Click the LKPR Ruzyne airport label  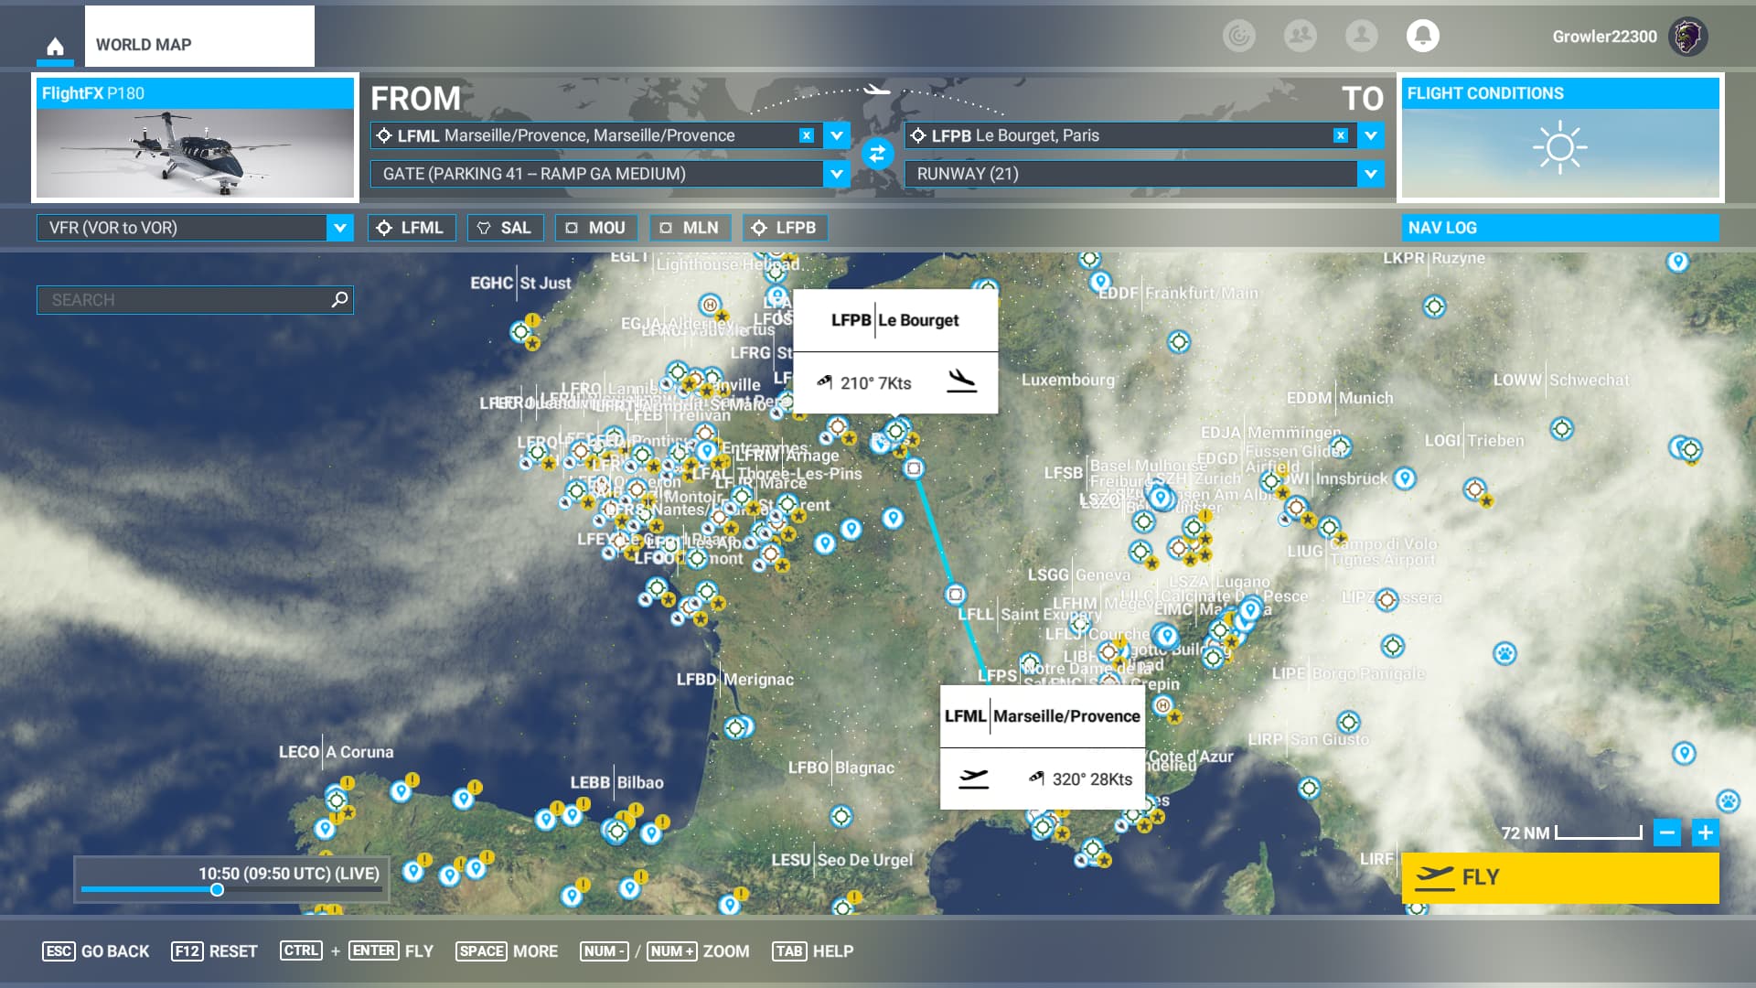coord(1434,258)
